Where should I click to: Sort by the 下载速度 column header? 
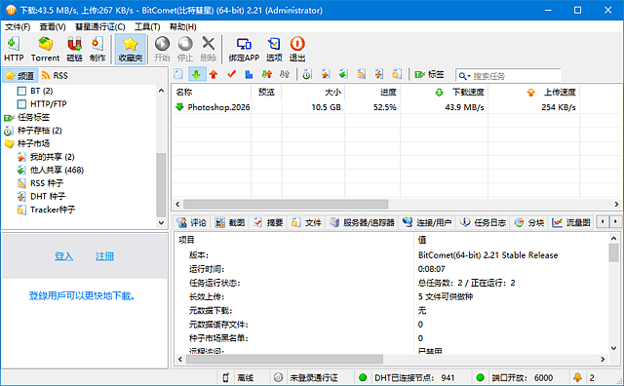click(x=445, y=93)
